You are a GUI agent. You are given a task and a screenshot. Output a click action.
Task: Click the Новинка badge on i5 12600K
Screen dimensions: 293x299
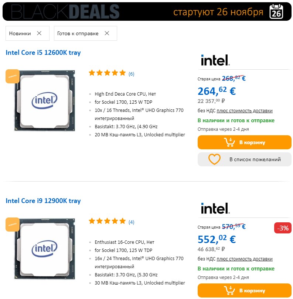[13, 76]
